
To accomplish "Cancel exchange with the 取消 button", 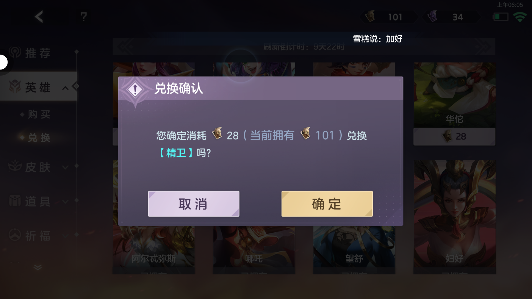I will (x=194, y=204).
